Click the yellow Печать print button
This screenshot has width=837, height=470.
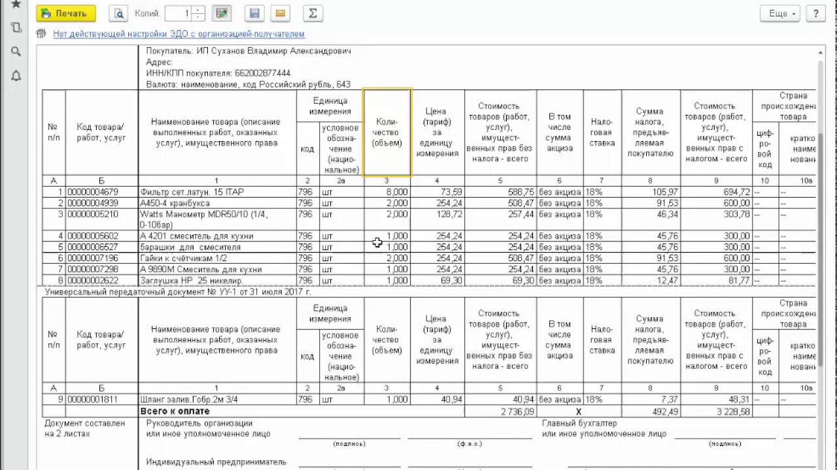click(66, 13)
